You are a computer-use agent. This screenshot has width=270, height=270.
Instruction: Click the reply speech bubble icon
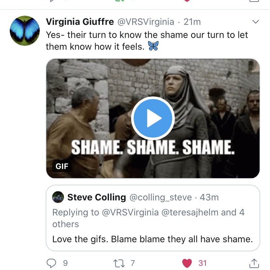click(x=52, y=262)
